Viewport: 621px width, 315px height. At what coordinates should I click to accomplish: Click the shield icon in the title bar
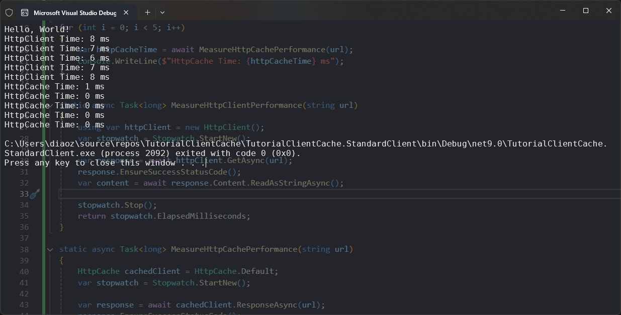(9, 12)
